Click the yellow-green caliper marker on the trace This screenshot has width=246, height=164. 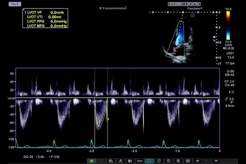tap(108, 119)
